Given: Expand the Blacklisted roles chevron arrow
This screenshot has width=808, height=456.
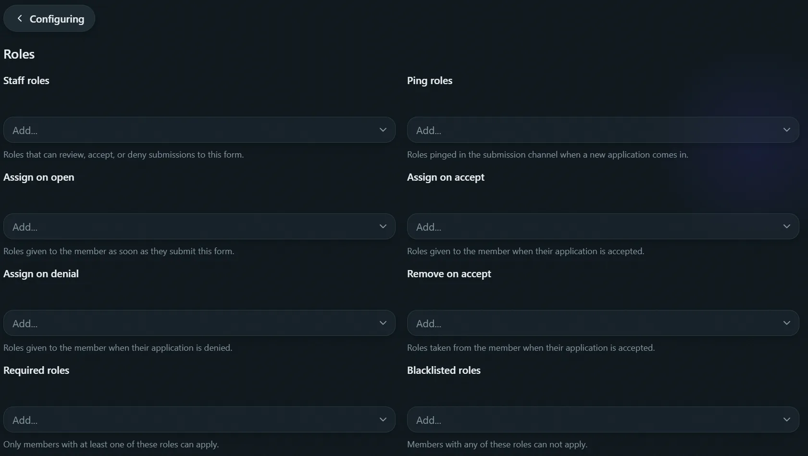Looking at the screenshot, I should pos(786,419).
